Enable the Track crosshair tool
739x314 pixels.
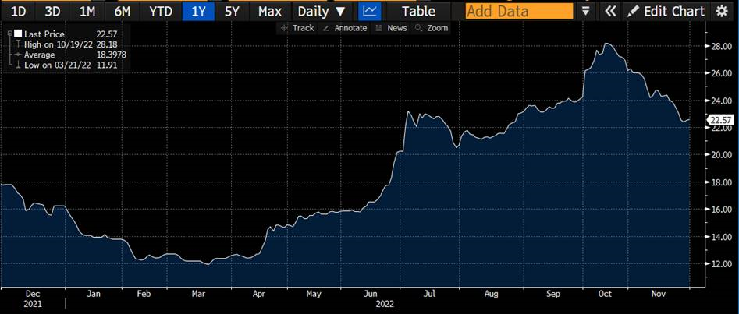point(297,28)
